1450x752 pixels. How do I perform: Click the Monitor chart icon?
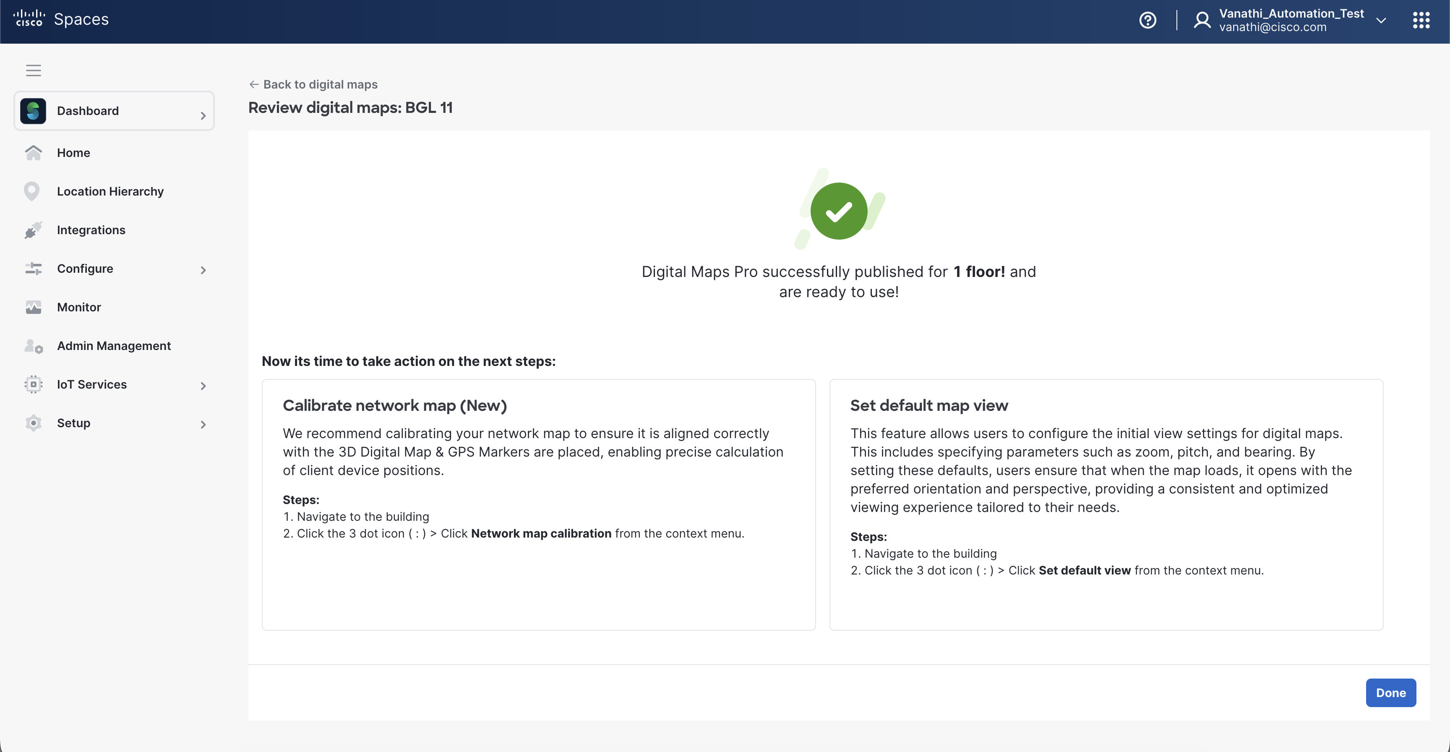pyautogui.click(x=33, y=307)
